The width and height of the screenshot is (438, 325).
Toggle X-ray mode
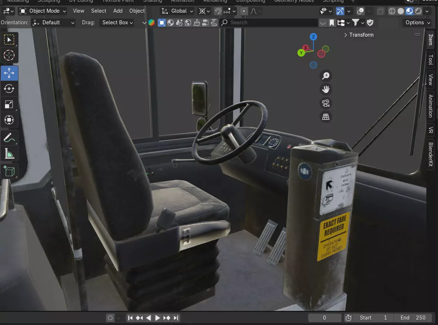[x=380, y=11]
